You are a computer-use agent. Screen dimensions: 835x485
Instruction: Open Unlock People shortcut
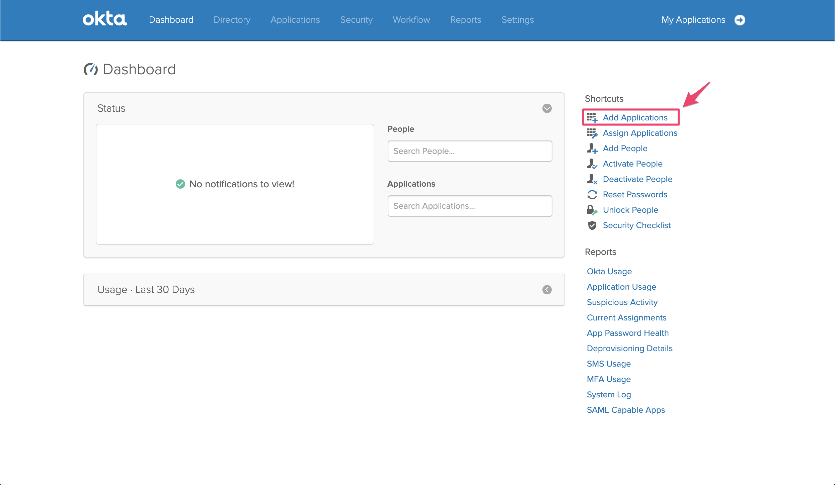pos(630,210)
